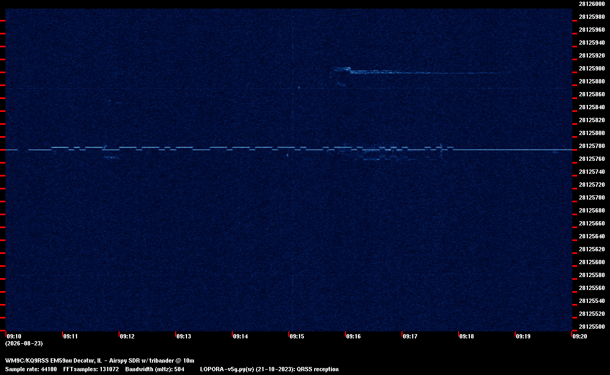Click the WM9C/KQ9RSS station description line

pyautogui.click(x=100, y=360)
